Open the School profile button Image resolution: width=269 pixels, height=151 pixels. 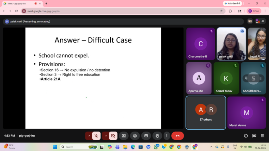click(x=254, y=11)
